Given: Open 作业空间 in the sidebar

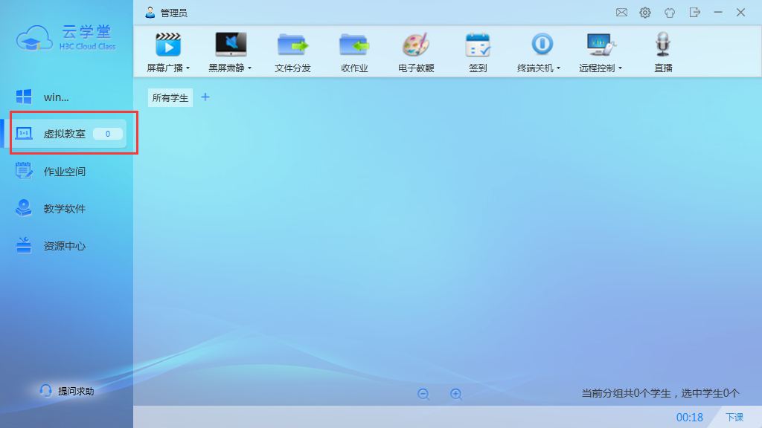Looking at the screenshot, I should [x=66, y=172].
